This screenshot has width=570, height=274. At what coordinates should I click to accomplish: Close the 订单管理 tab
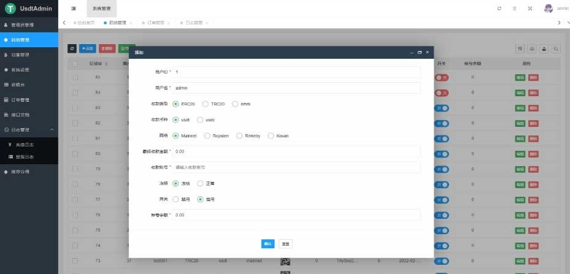coord(168,23)
